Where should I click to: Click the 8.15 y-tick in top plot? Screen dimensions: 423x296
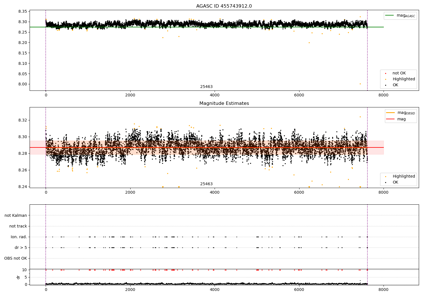pos(23,53)
